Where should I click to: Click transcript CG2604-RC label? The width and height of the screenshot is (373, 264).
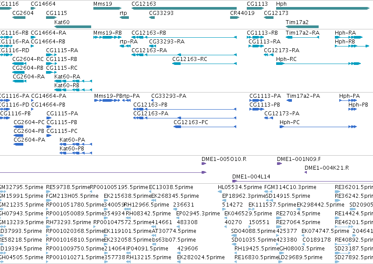(28, 59)
